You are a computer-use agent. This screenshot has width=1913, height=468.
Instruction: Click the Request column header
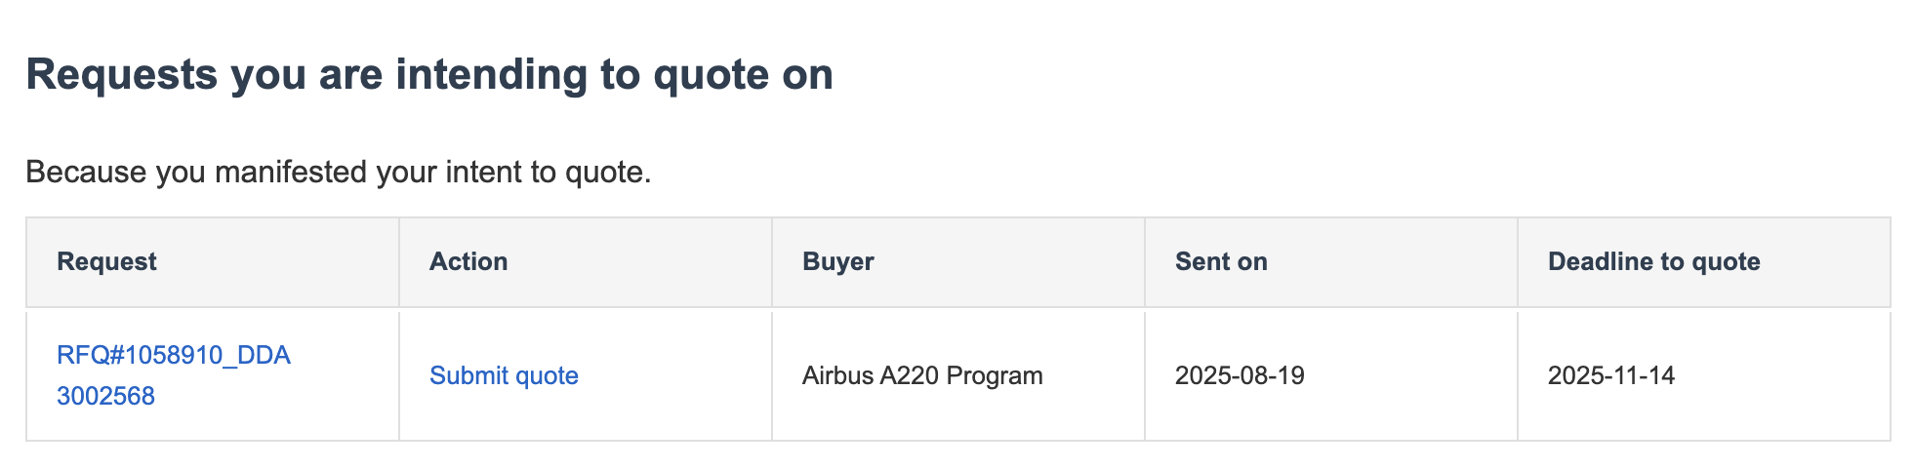(107, 262)
